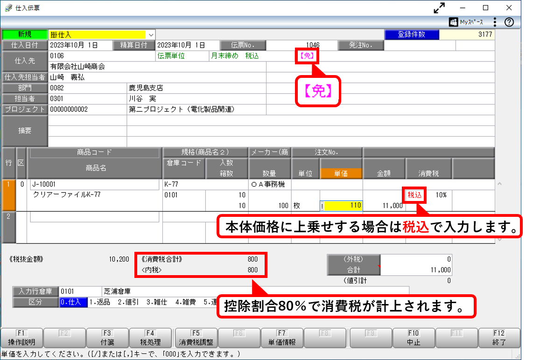Click the 規格 cell K-77
This screenshot has height=360, width=533.
[205, 184]
